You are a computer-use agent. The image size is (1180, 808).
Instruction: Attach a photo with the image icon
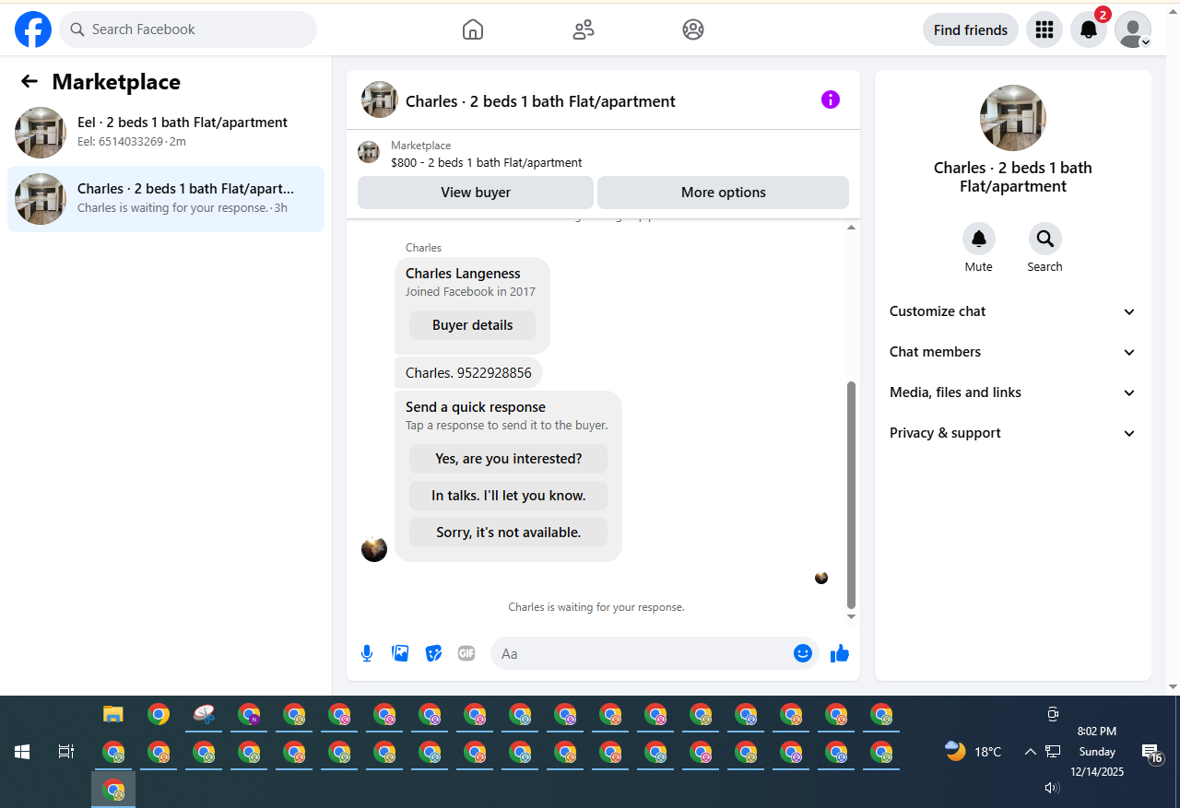click(x=400, y=653)
